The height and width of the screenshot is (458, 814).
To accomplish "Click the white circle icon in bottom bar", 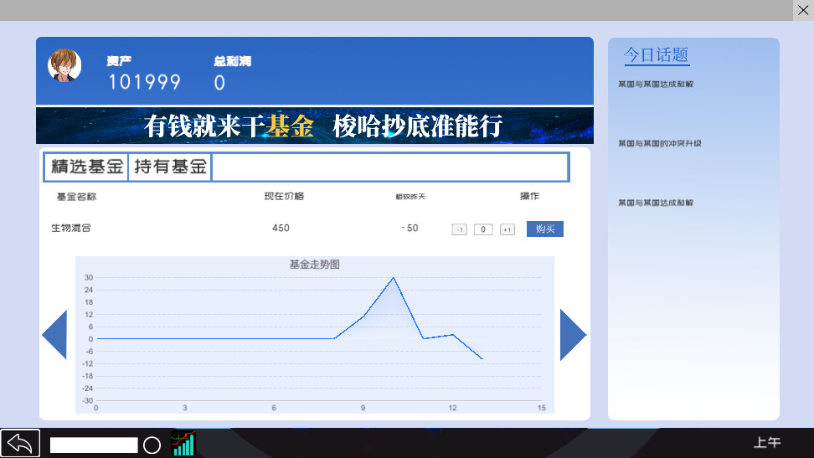I will [152, 445].
